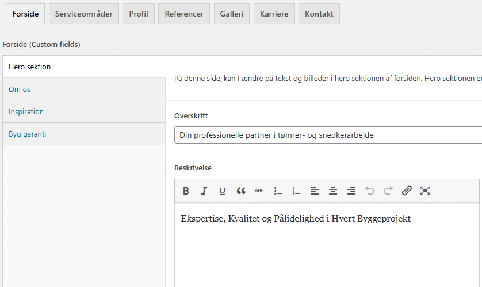
Task: Create a numbered list
Action: point(296,191)
